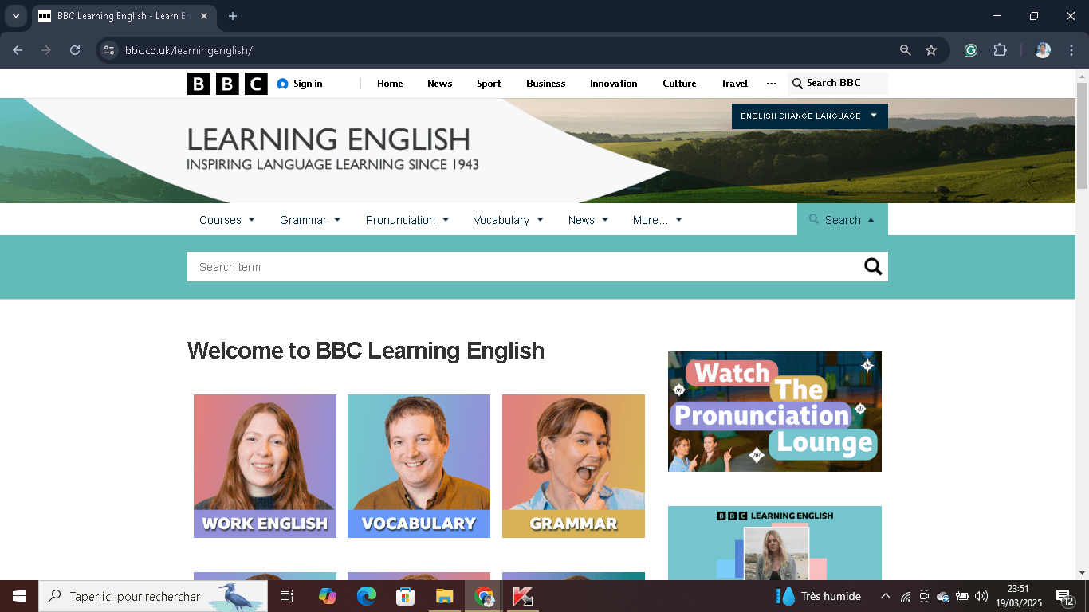1089x612 pixels.
Task: Launch Chrome from the taskbar
Action: pos(484,596)
